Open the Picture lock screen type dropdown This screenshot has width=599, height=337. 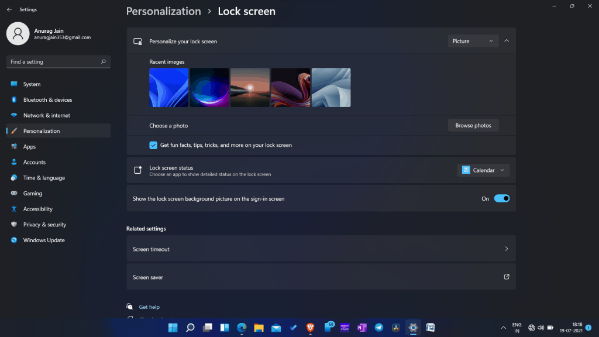473,41
